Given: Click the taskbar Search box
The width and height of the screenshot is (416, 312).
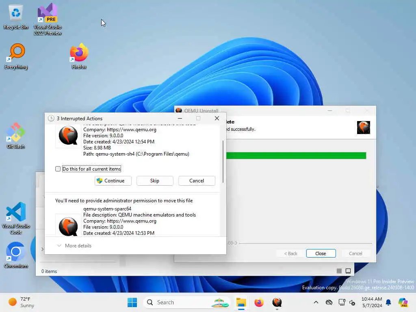Looking at the screenshot, I should coord(186,302).
